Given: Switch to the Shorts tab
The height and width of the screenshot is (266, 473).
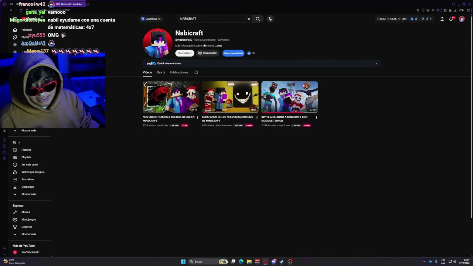Looking at the screenshot, I should [161, 72].
